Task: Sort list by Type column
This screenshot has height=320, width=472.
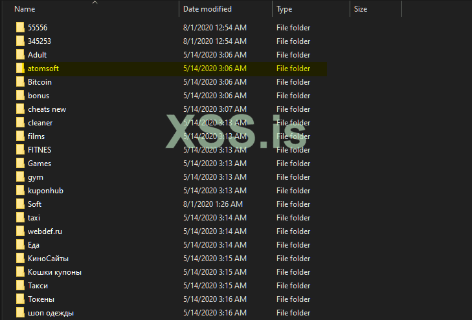Action: 285,9
